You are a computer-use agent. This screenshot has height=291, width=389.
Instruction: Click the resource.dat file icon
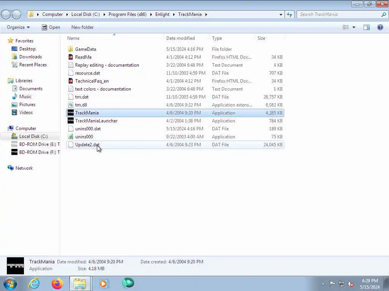point(70,73)
